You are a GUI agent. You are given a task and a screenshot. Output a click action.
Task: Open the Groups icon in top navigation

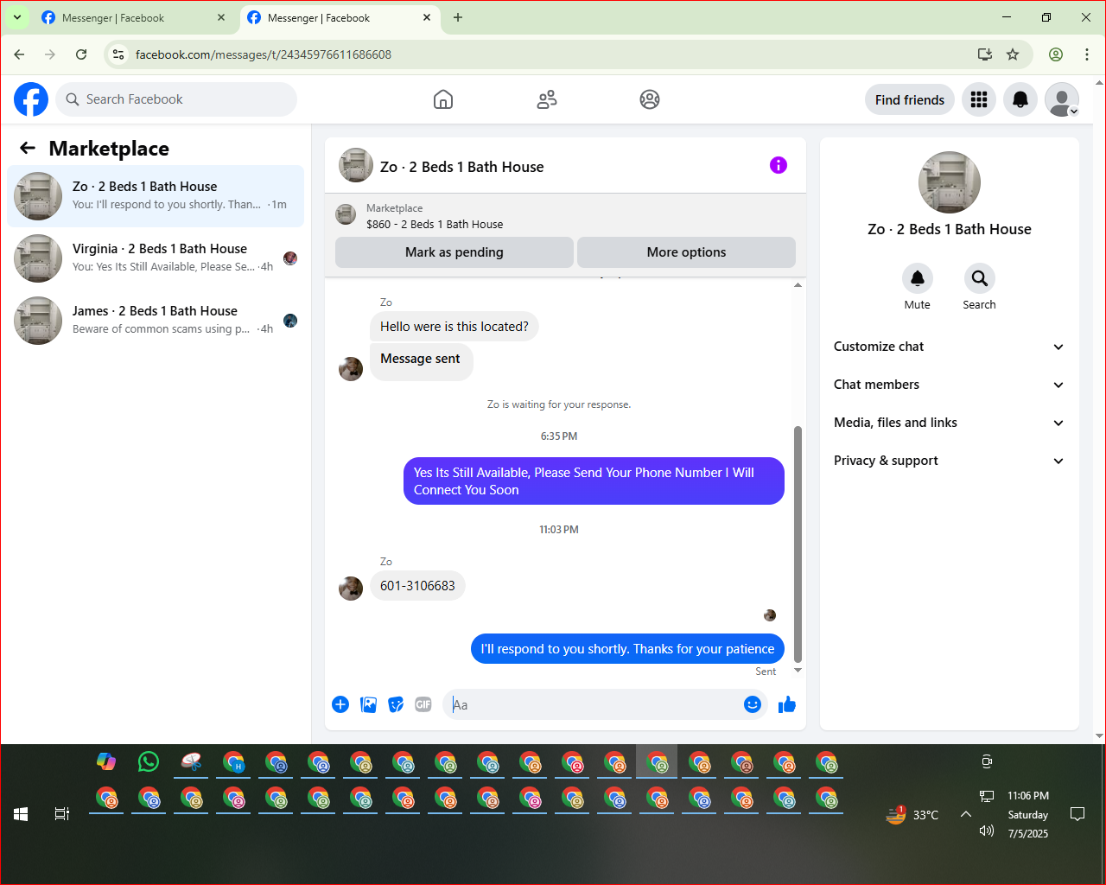(x=650, y=99)
